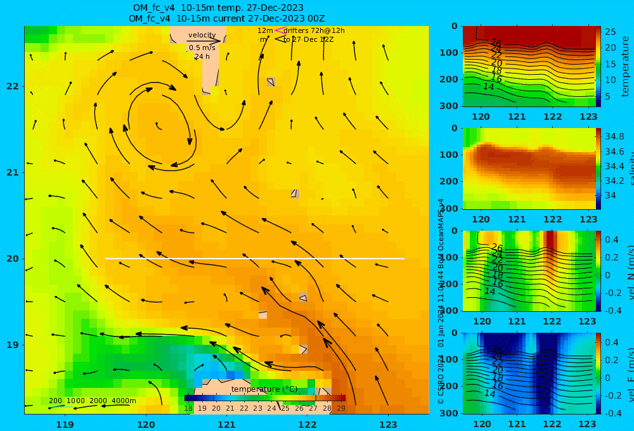Click the main map longitude label "121"
This screenshot has height=431, width=634.
pyautogui.click(x=226, y=425)
